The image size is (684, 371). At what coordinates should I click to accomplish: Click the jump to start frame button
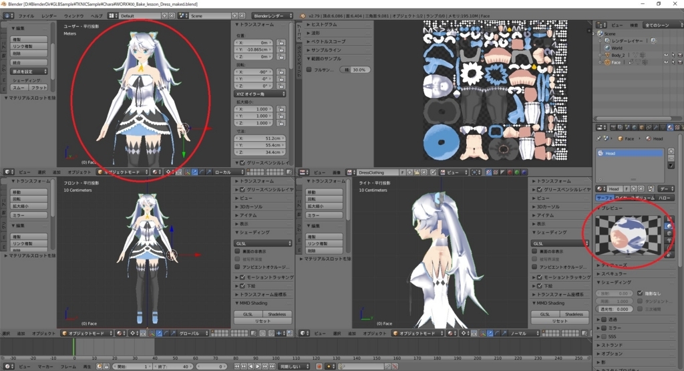pos(237,366)
